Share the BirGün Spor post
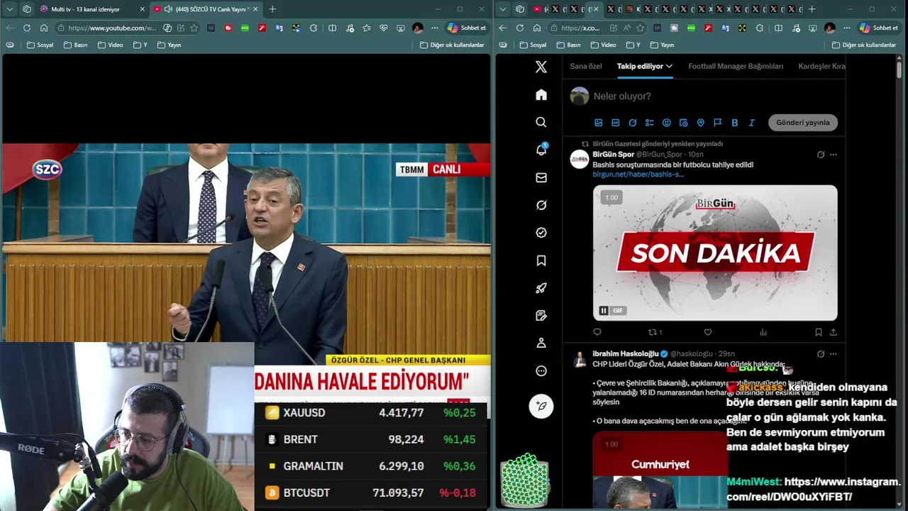This screenshot has width=908, height=511. coord(833,332)
